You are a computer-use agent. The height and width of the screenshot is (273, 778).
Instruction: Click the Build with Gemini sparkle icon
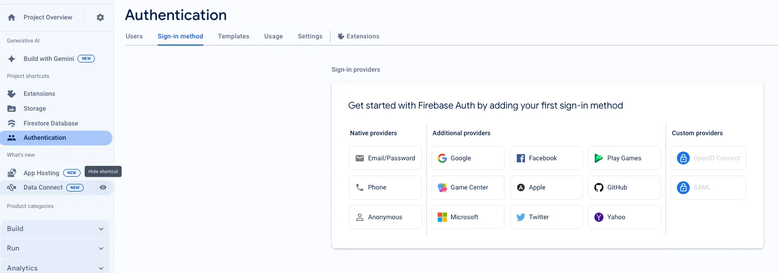12,59
